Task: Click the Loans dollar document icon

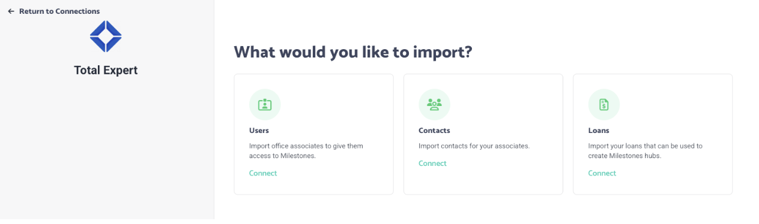Action: pyautogui.click(x=604, y=105)
